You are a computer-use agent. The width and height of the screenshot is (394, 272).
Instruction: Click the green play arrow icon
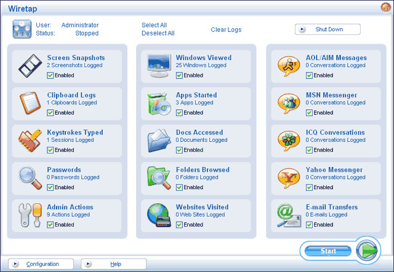367,250
